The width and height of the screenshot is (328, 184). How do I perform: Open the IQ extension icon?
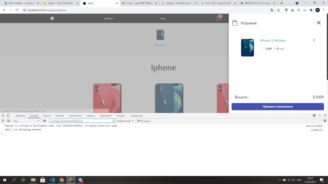(x=299, y=10)
